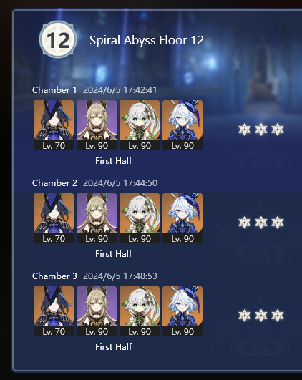Open Kirara portrait in Chamber 3

pyautogui.click(x=97, y=311)
